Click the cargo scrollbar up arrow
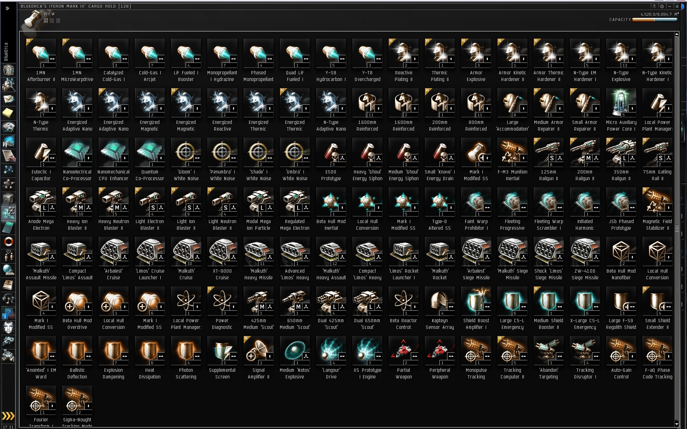This screenshot has width=687, height=429. pyautogui.click(x=677, y=34)
